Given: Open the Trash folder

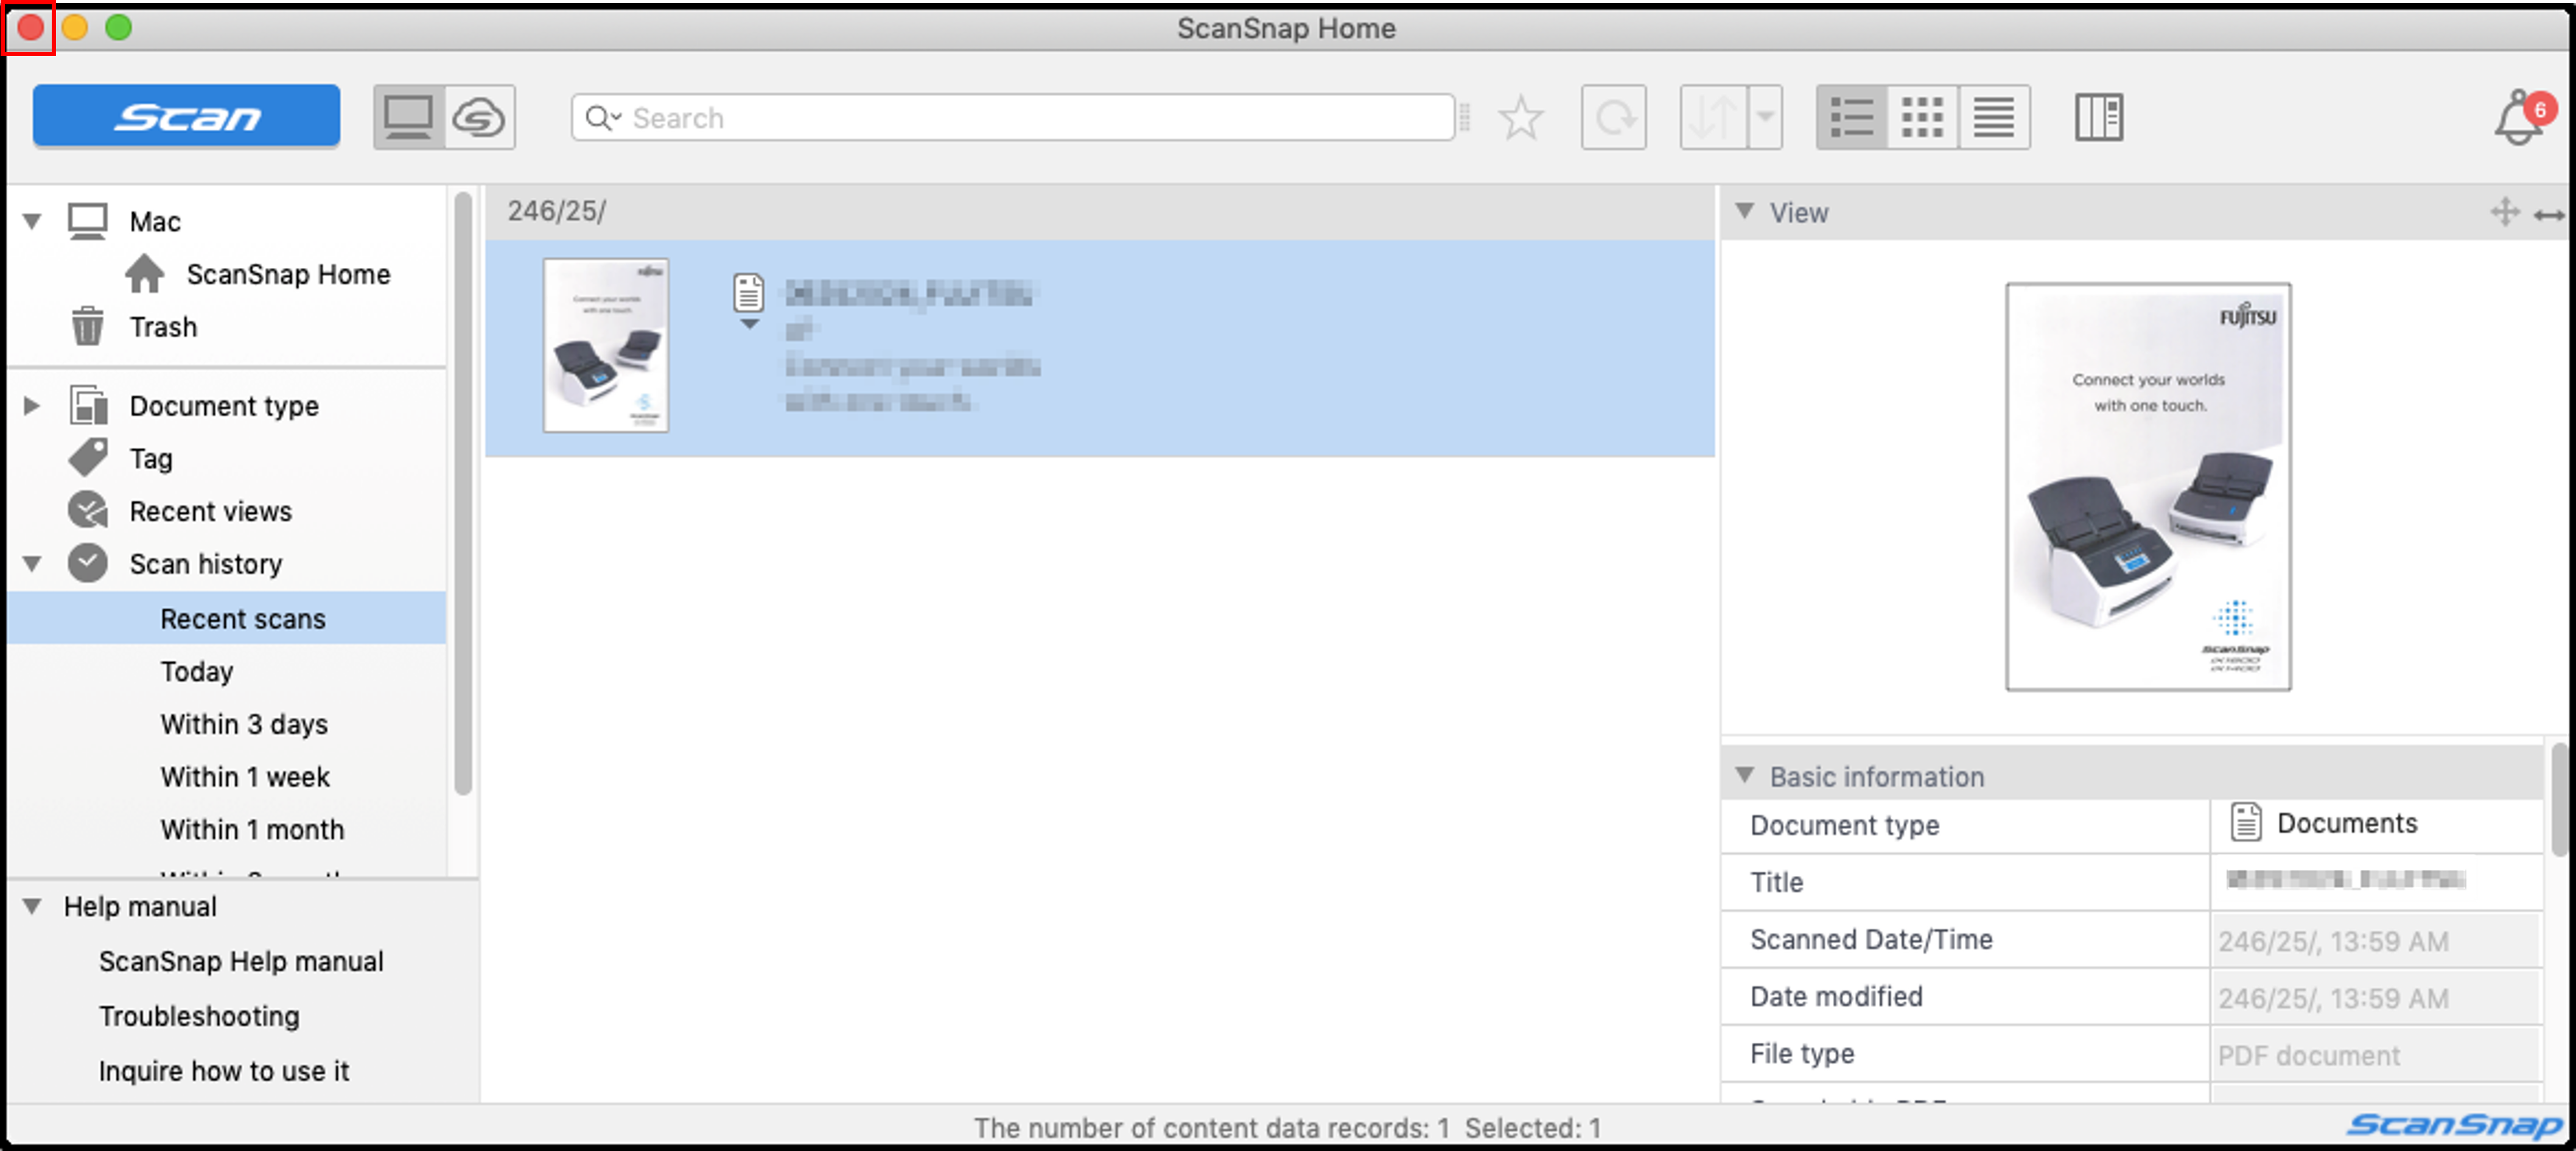Looking at the screenshot, I should point(163,327).
